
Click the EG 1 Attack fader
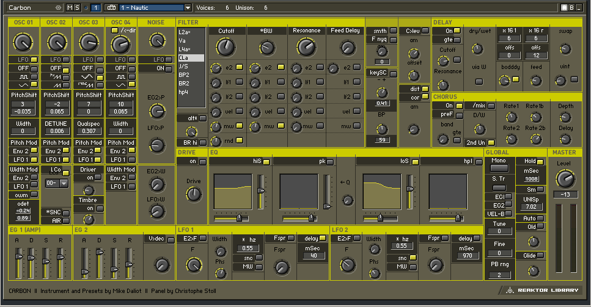pyautogui.click(x=18, y=263)
